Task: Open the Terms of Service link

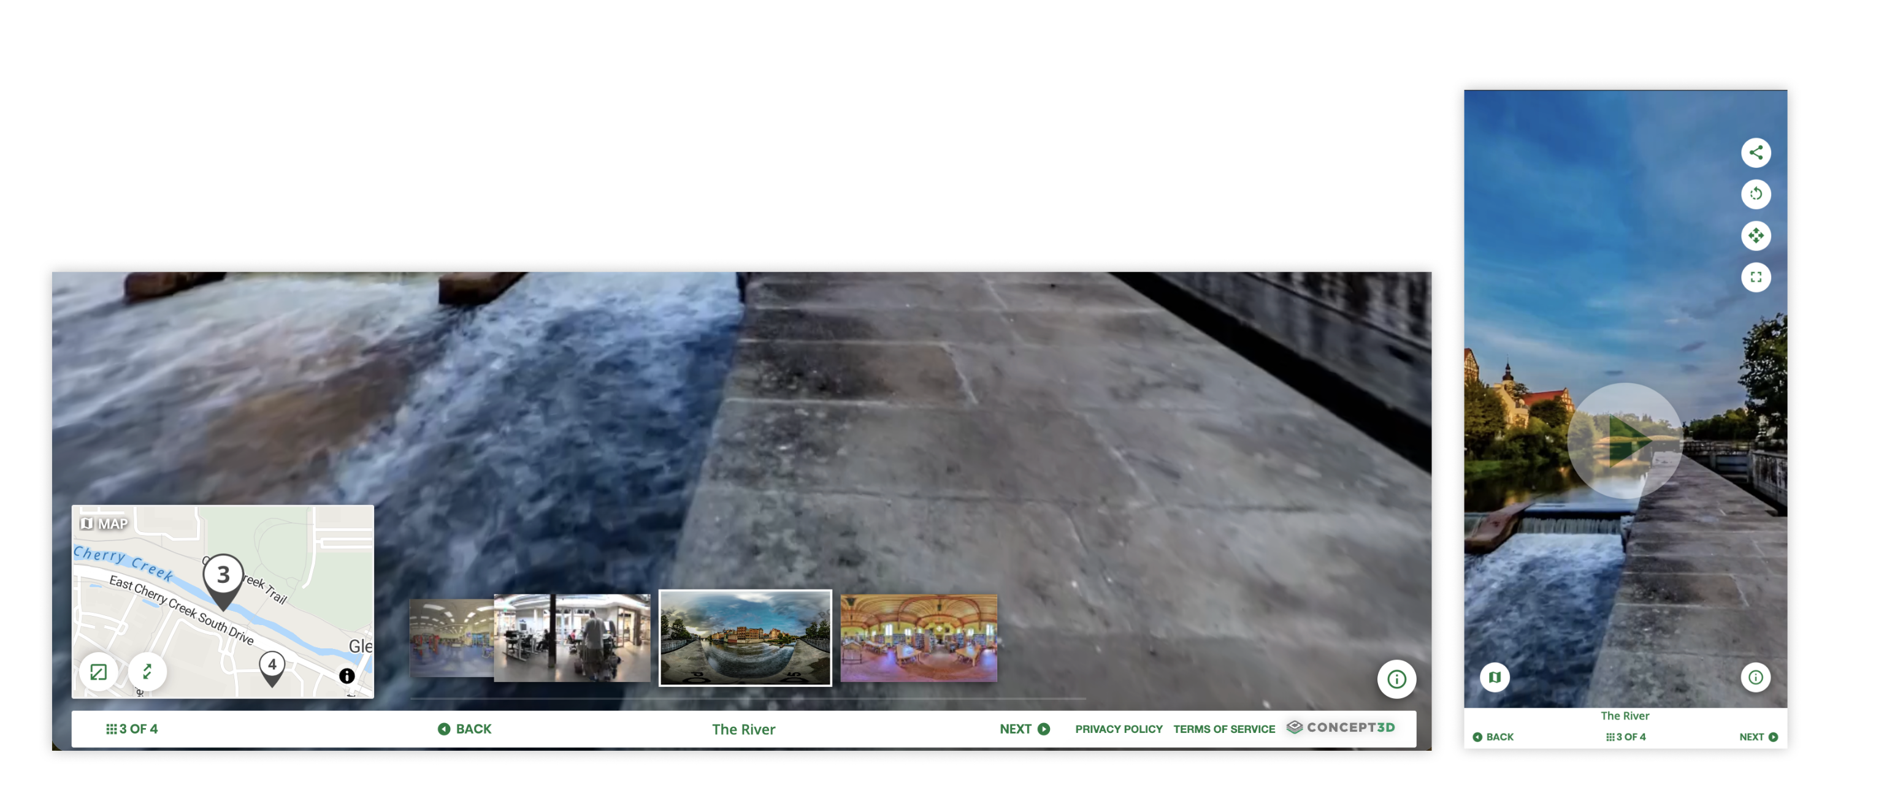Action: pyautogui.click(x=1223, y=729)
